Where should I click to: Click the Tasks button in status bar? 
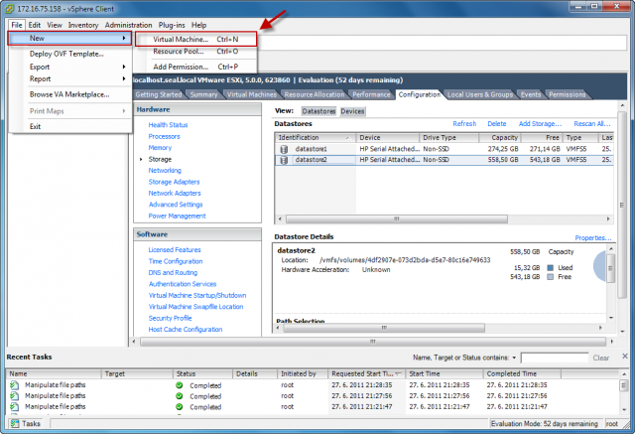point(26,424)
